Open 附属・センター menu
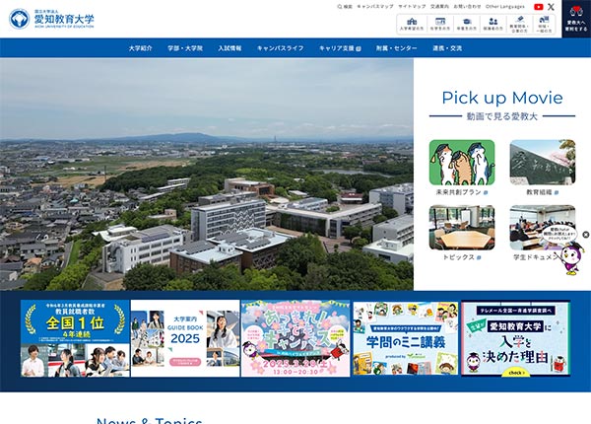 (x=397, y=48)
